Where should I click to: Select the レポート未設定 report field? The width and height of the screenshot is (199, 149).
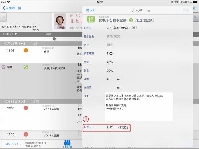click(118, 128)
